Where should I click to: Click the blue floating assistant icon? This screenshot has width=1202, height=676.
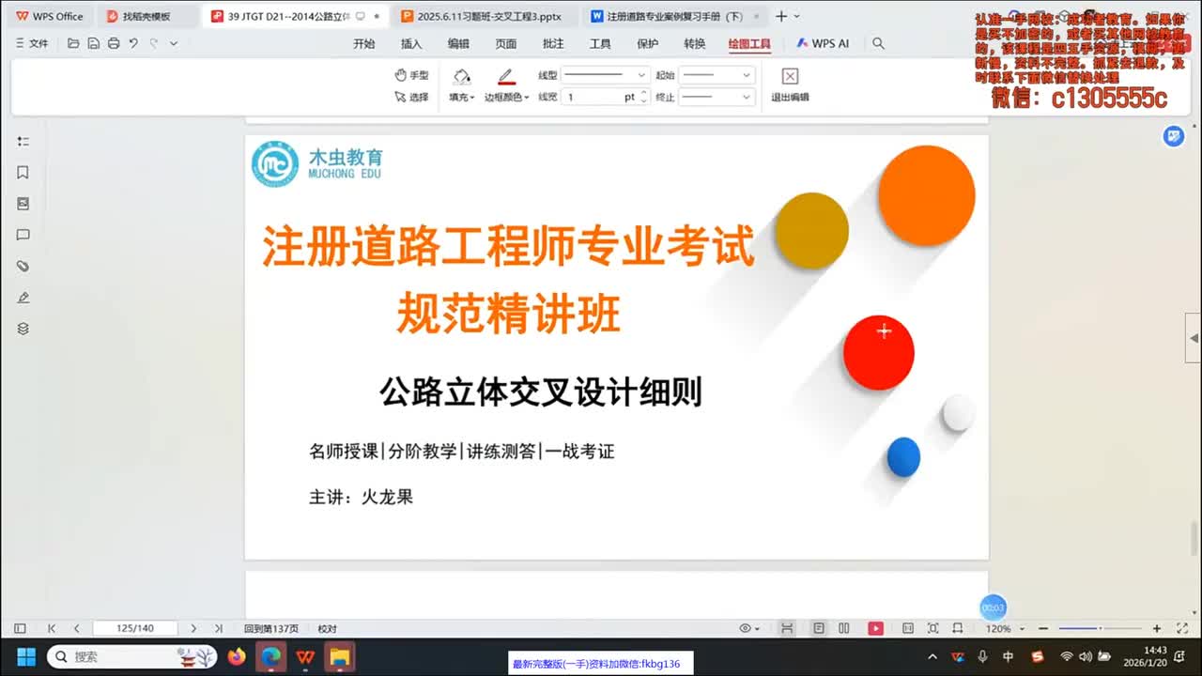1174,136
